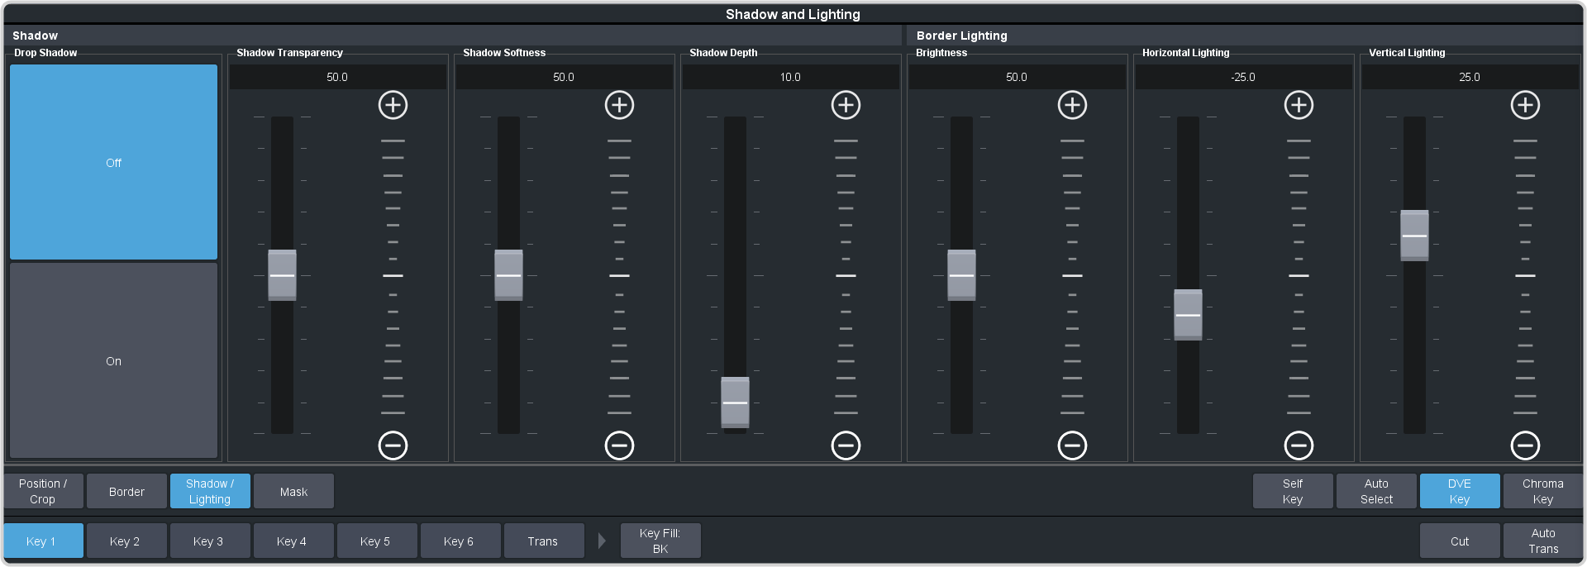Switch to the Border tab

126,491
